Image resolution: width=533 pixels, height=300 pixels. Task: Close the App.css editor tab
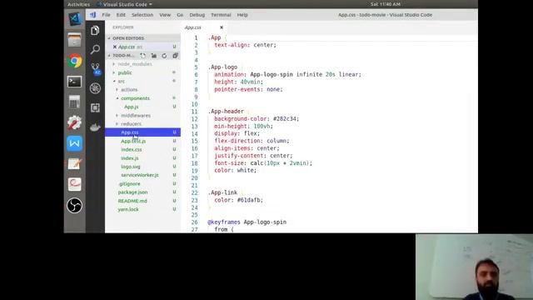coord(222,27)
